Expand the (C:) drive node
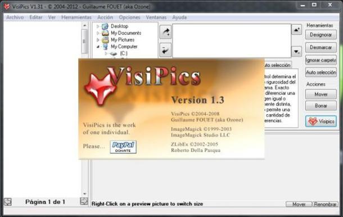The width and height of the screenshot is (343, 217). (106, 53)
